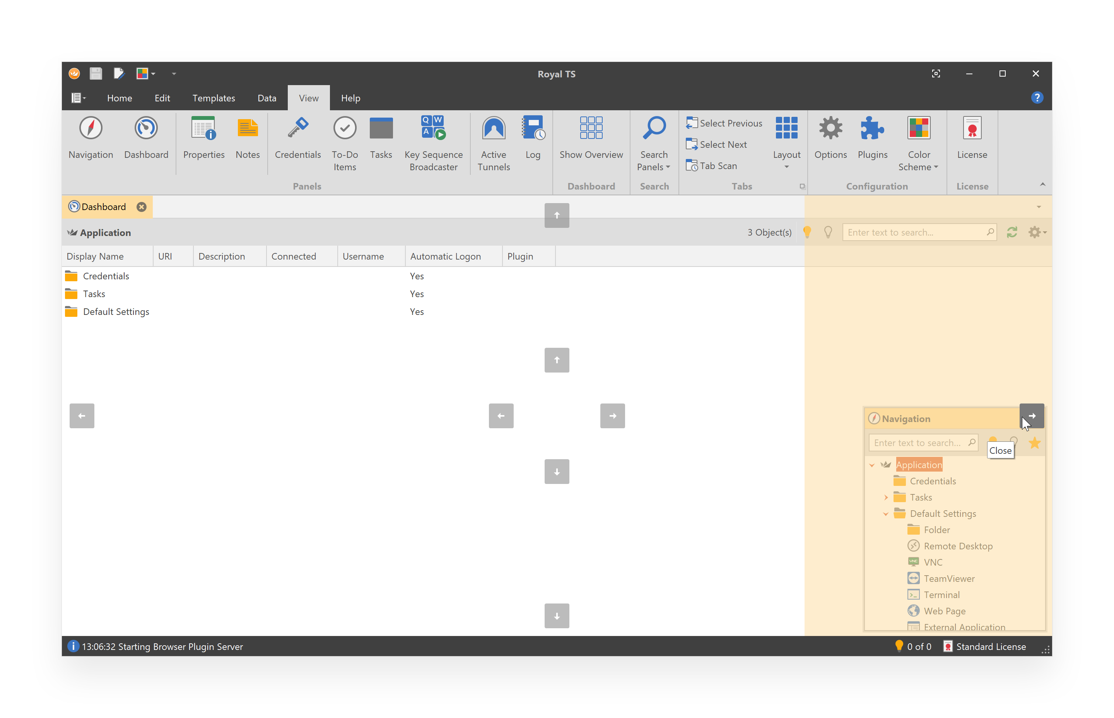Open the Credentials panel in the ribbon
This screenshot has height=718, width=1114.
coord(297,138)
